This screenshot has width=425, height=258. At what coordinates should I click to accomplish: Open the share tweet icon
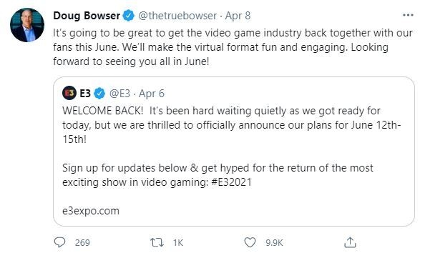tap(350, 242)
